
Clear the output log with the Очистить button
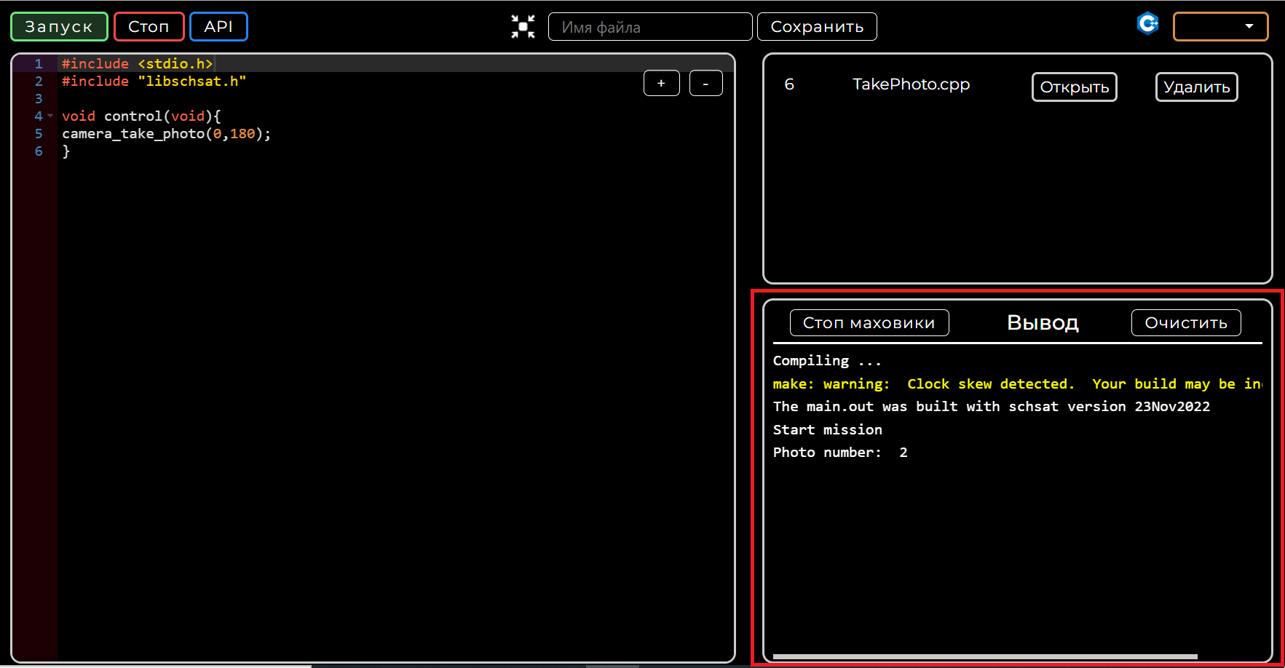pos(1185,322)
